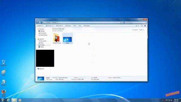Screen dimensions: 181x102
Task: Go back with the Explorer back arrow
Action: (37, 22)
